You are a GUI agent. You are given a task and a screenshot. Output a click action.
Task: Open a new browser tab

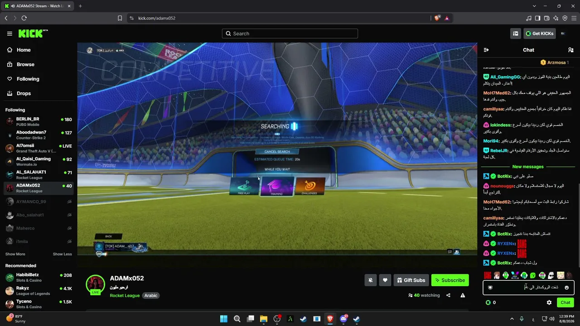pos(80,6)
